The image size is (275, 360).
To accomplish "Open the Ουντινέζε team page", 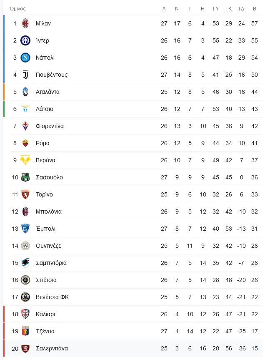I will click(48, 246).
